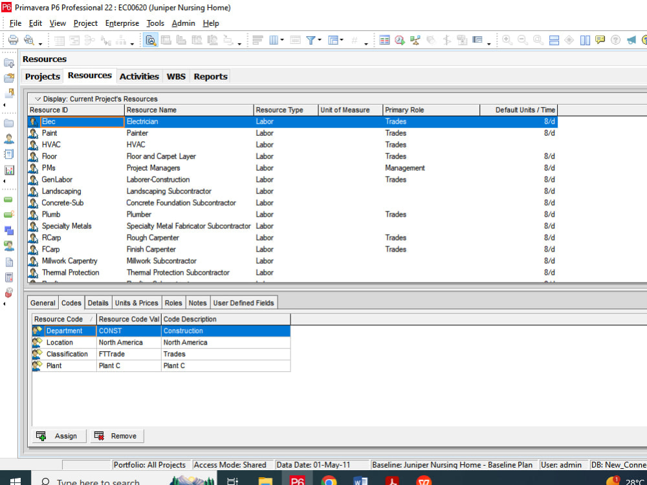Click the Reports notebook sidebar icon
Viewport: 647px width, 485px height.
click(8, 155)
